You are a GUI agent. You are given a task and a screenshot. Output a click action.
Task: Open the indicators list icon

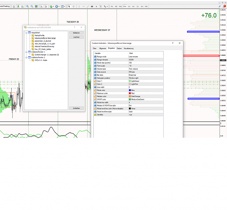[51, 7]
